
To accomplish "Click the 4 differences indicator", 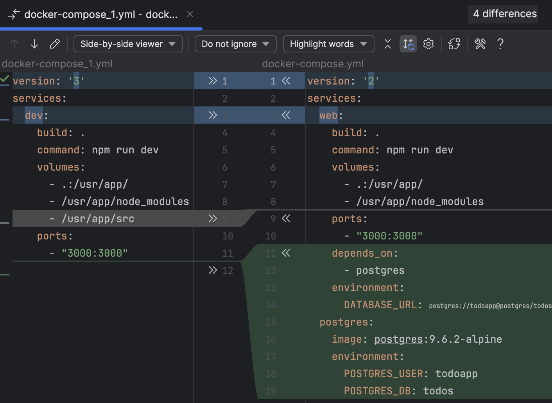I will 503,14.
